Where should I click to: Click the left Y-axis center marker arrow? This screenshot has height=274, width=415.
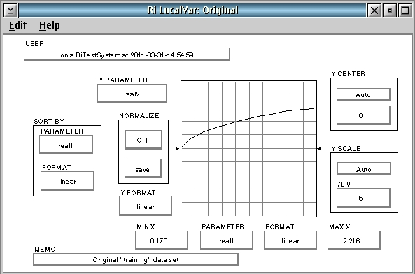pos(177,148)
